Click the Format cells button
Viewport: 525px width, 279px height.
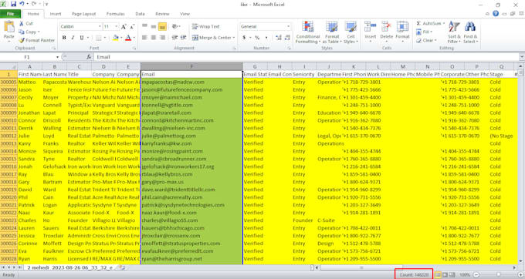click(402, 32)
